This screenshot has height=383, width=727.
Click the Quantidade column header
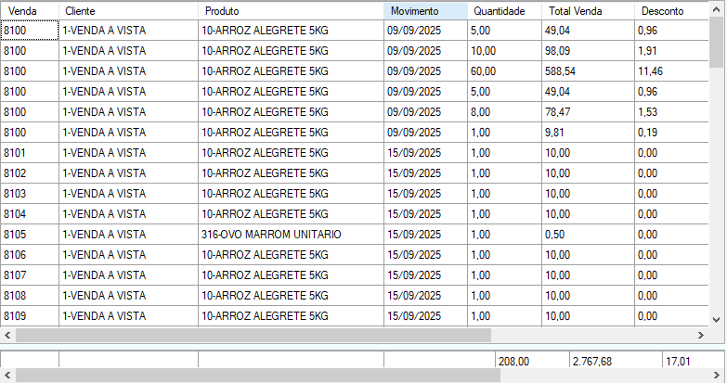(x=504, y=11)
